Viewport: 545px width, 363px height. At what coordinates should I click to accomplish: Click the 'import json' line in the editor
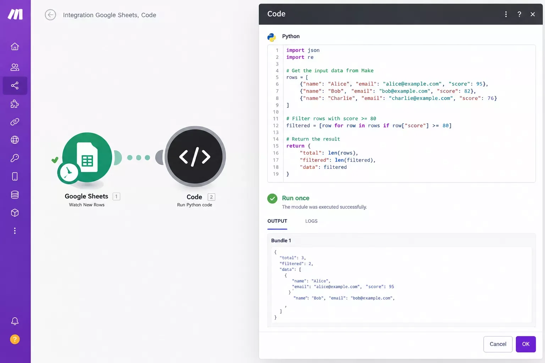[303, 50]
